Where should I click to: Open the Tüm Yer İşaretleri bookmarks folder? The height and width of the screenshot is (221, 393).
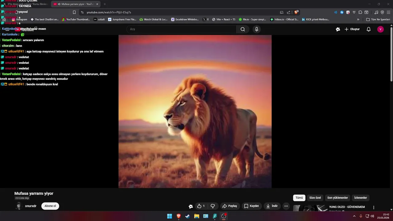point(378,19)
